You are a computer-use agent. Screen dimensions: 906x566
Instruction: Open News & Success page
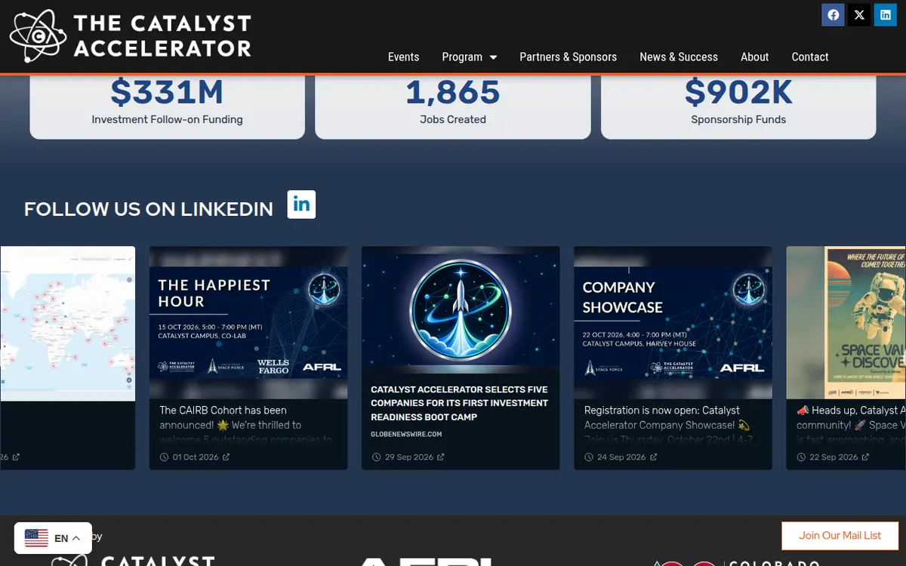[x=679, y=57]
